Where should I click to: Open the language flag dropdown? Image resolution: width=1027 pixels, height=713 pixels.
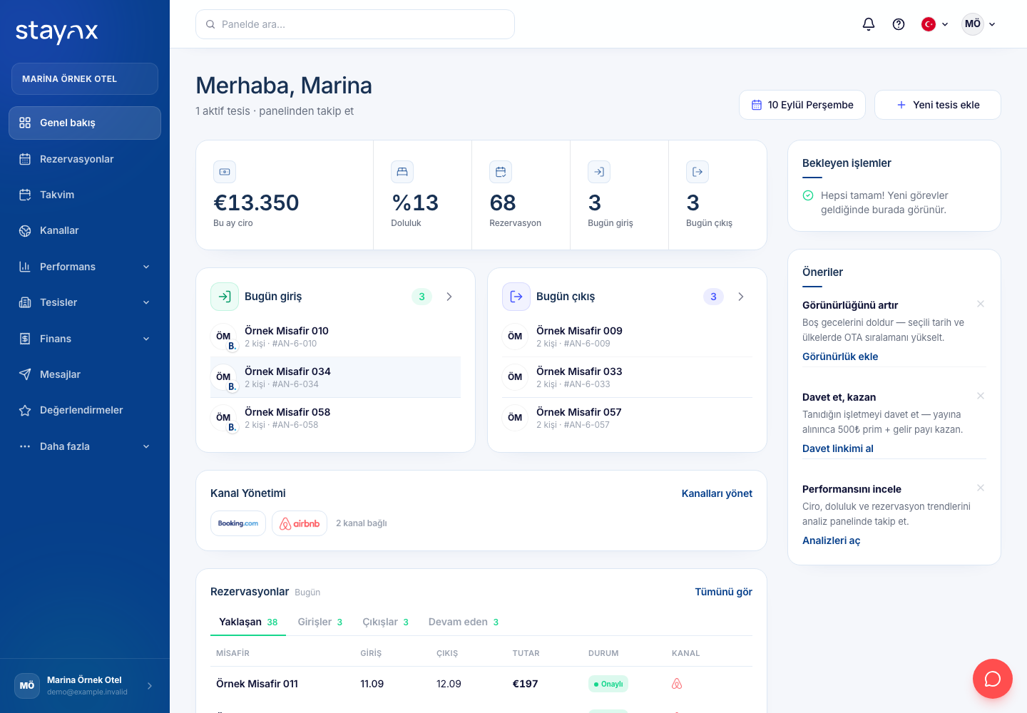(x=935, y=24)
